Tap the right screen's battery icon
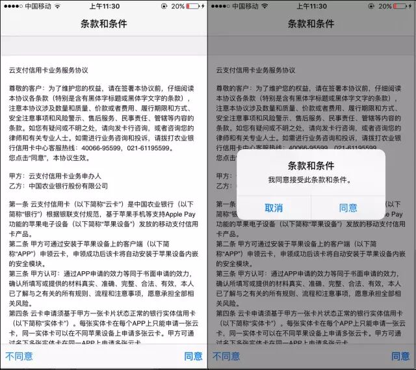This screenshot has height=370, width=416. (x=400, y=6)
